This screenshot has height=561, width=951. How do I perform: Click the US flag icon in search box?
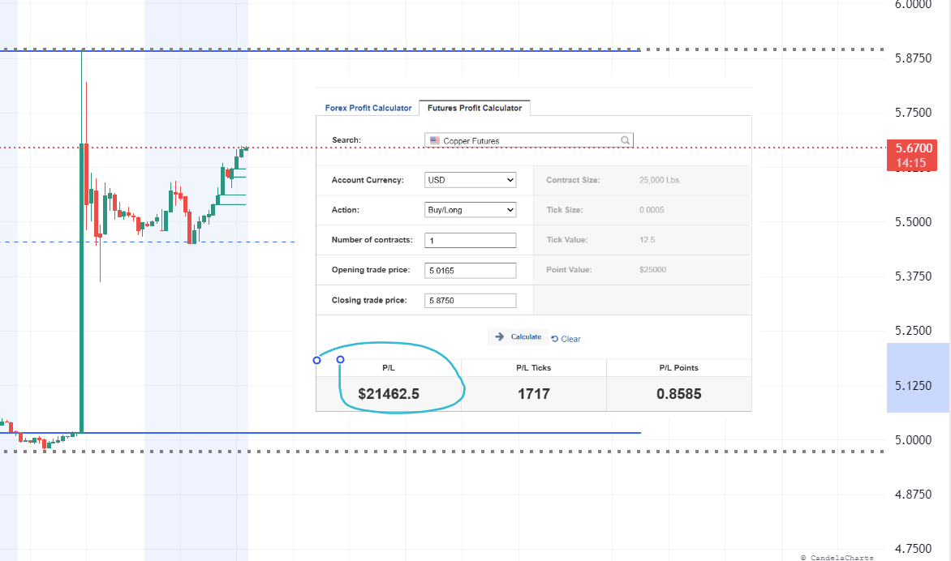(435, 140)
